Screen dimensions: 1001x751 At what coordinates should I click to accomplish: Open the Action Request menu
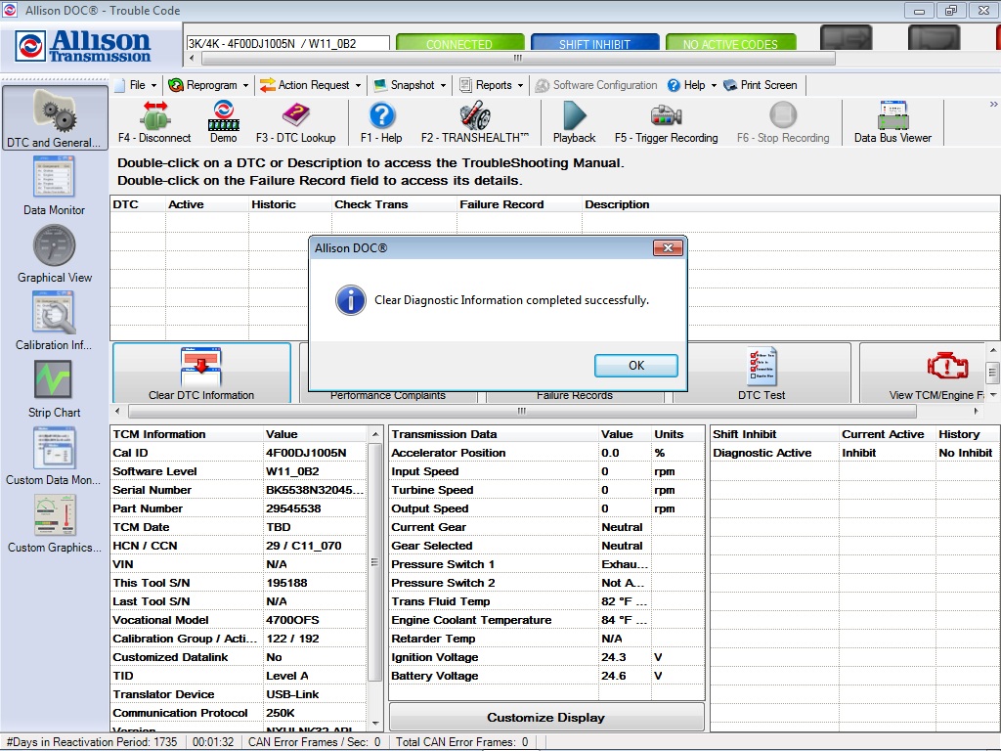point(310,85)
